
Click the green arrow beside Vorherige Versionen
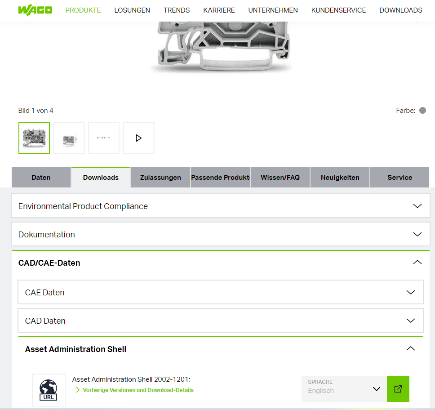[x=77, y=390]
